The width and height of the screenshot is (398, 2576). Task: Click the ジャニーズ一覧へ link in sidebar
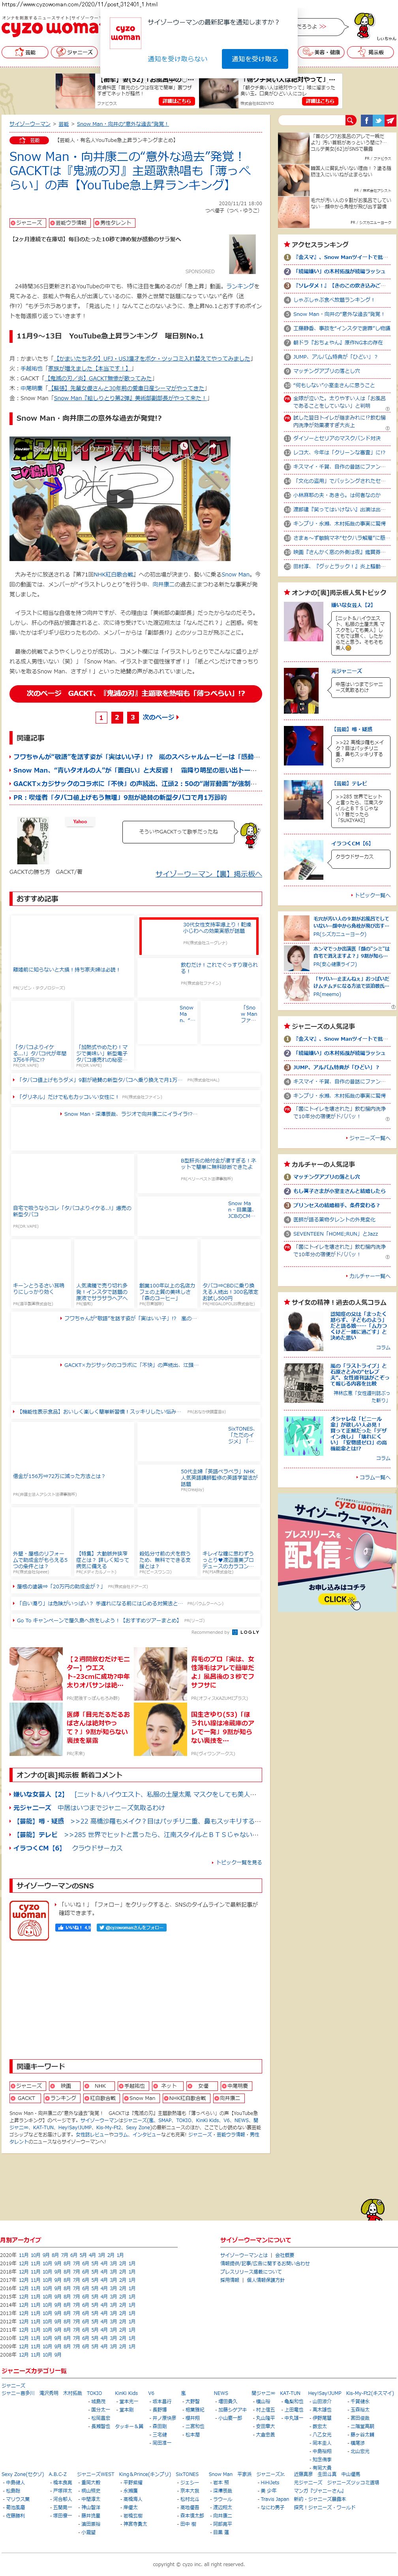[369, 1138]
